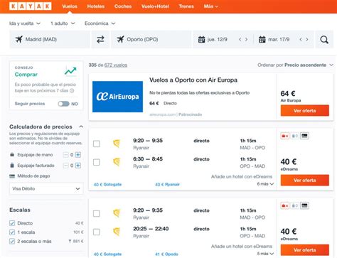Swap origin and destination airports
This screenshot has width=337, height=258.
(100, 39)
